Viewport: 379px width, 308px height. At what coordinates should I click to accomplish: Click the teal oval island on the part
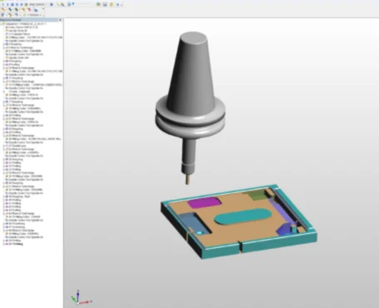[243, 216]
